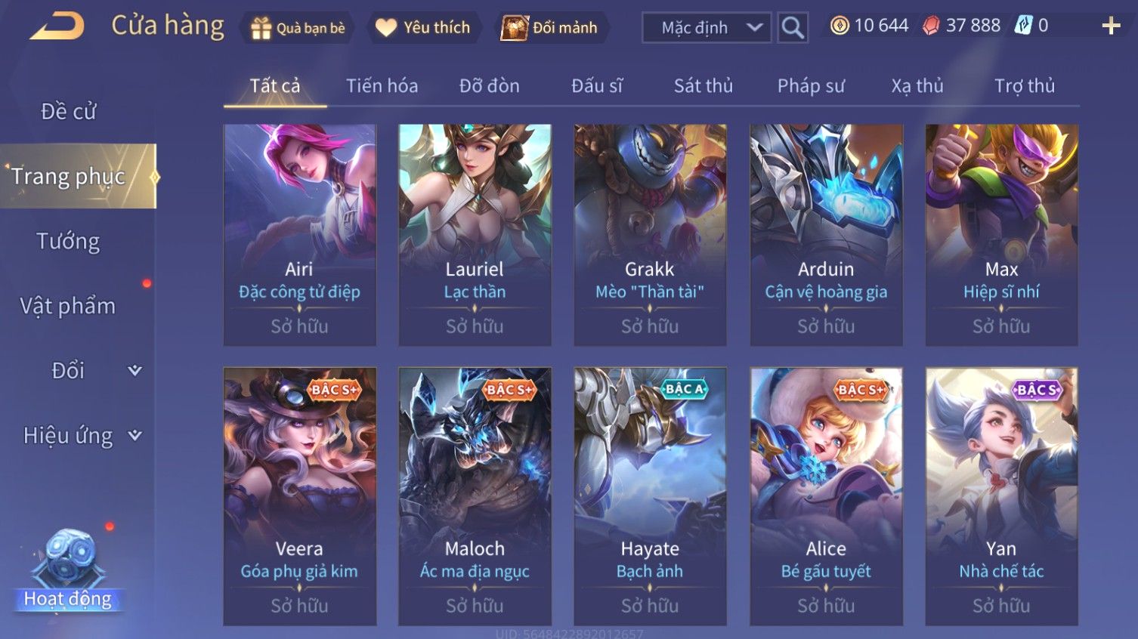The width and height of the screenshot is (1138, 639).
Task: Open Quà bạn bè gift icon
Action: (261, 28)
